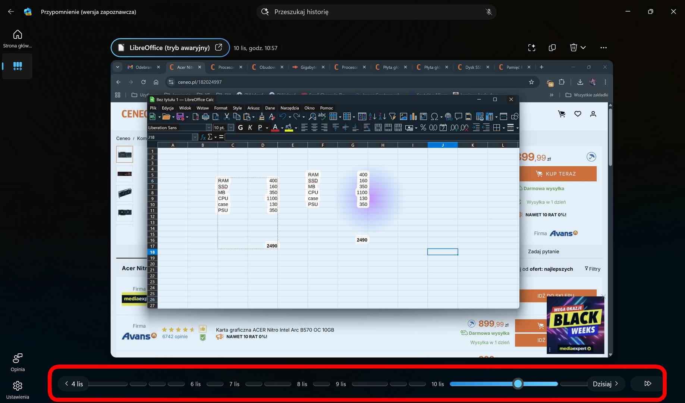Delete the snapshot with the trash icon

[x=574, y=48]
